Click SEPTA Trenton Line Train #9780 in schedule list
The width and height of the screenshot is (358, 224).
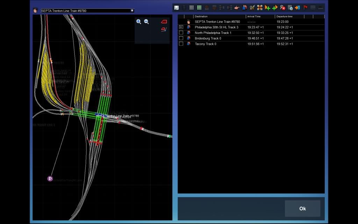[x=217, y=22]
